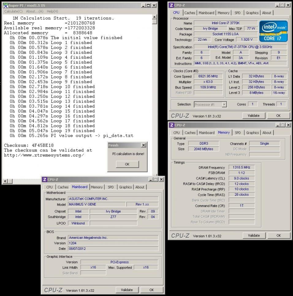Click Validate in the Mainboard tab window
This screenshot has width=293, height=296.
click(x=127, y=290)
